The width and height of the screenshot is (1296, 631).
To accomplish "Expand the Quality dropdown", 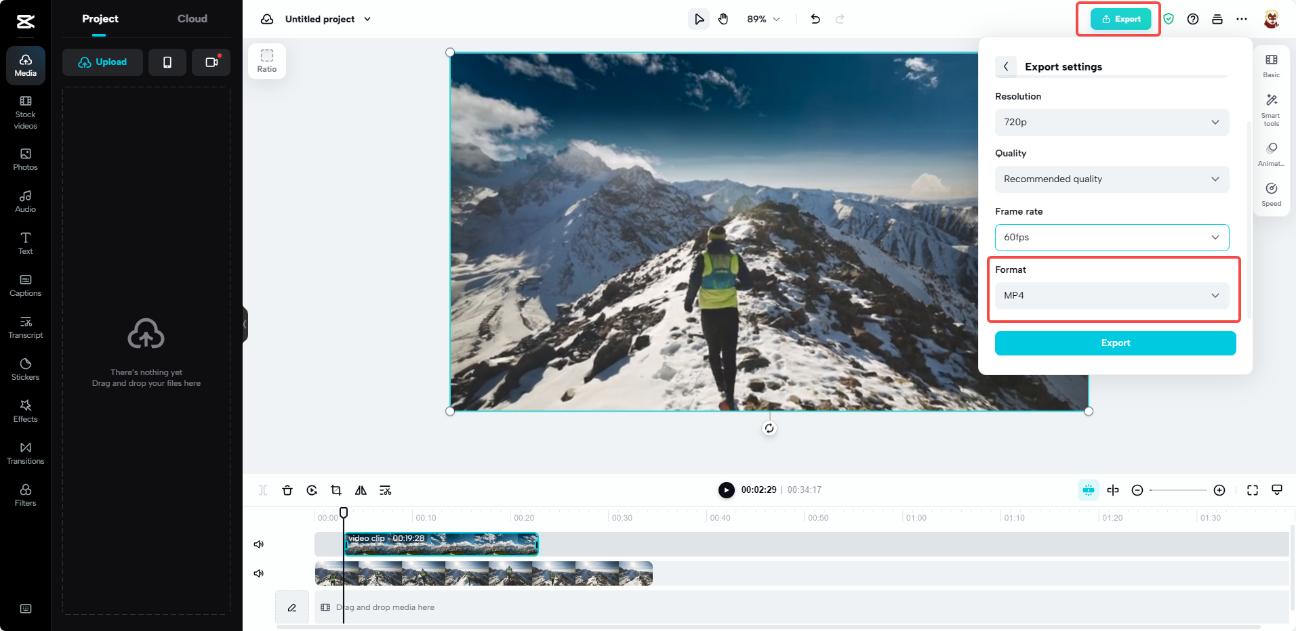I will pos(1112,179).
